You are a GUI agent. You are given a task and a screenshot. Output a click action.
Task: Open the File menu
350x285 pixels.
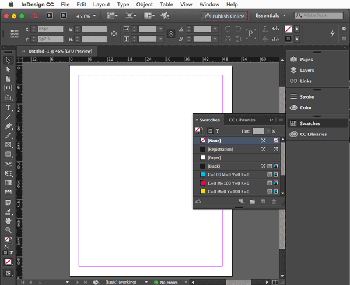65,5
